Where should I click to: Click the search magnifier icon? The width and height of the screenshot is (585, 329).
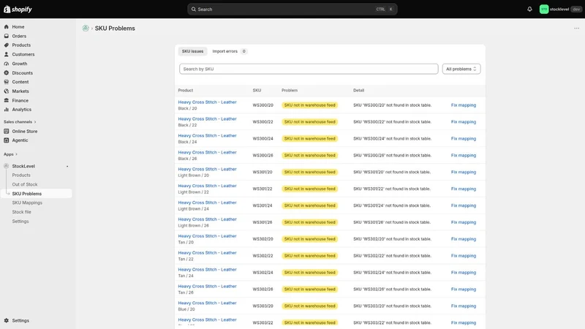click(x=194, y=10)
